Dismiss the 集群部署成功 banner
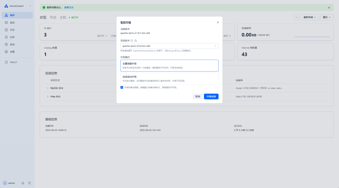 tap(329, 8)
